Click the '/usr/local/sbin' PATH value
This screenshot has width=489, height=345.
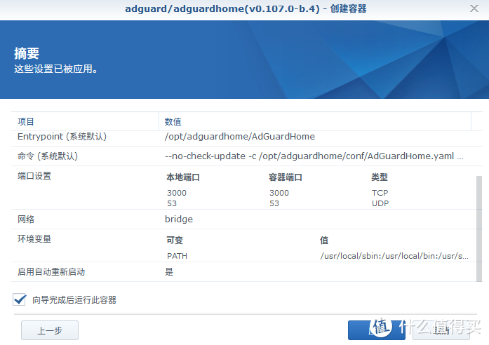[394, 256]
